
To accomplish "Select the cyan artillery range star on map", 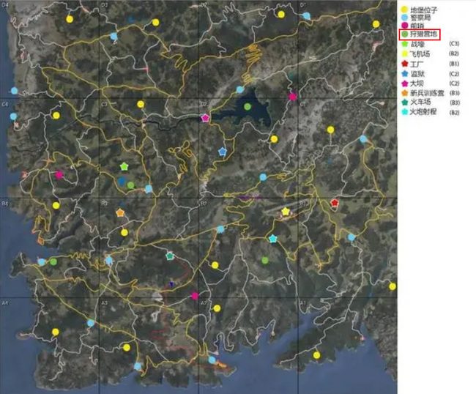I will point(273,239).
